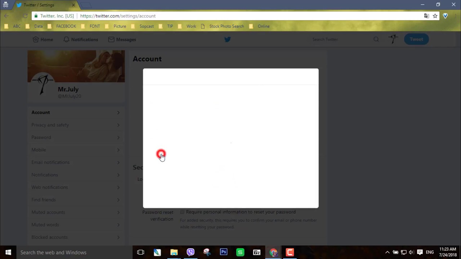Open Task View in taskbar
Viewport: 461px width, 259px height.
point(141,253)
